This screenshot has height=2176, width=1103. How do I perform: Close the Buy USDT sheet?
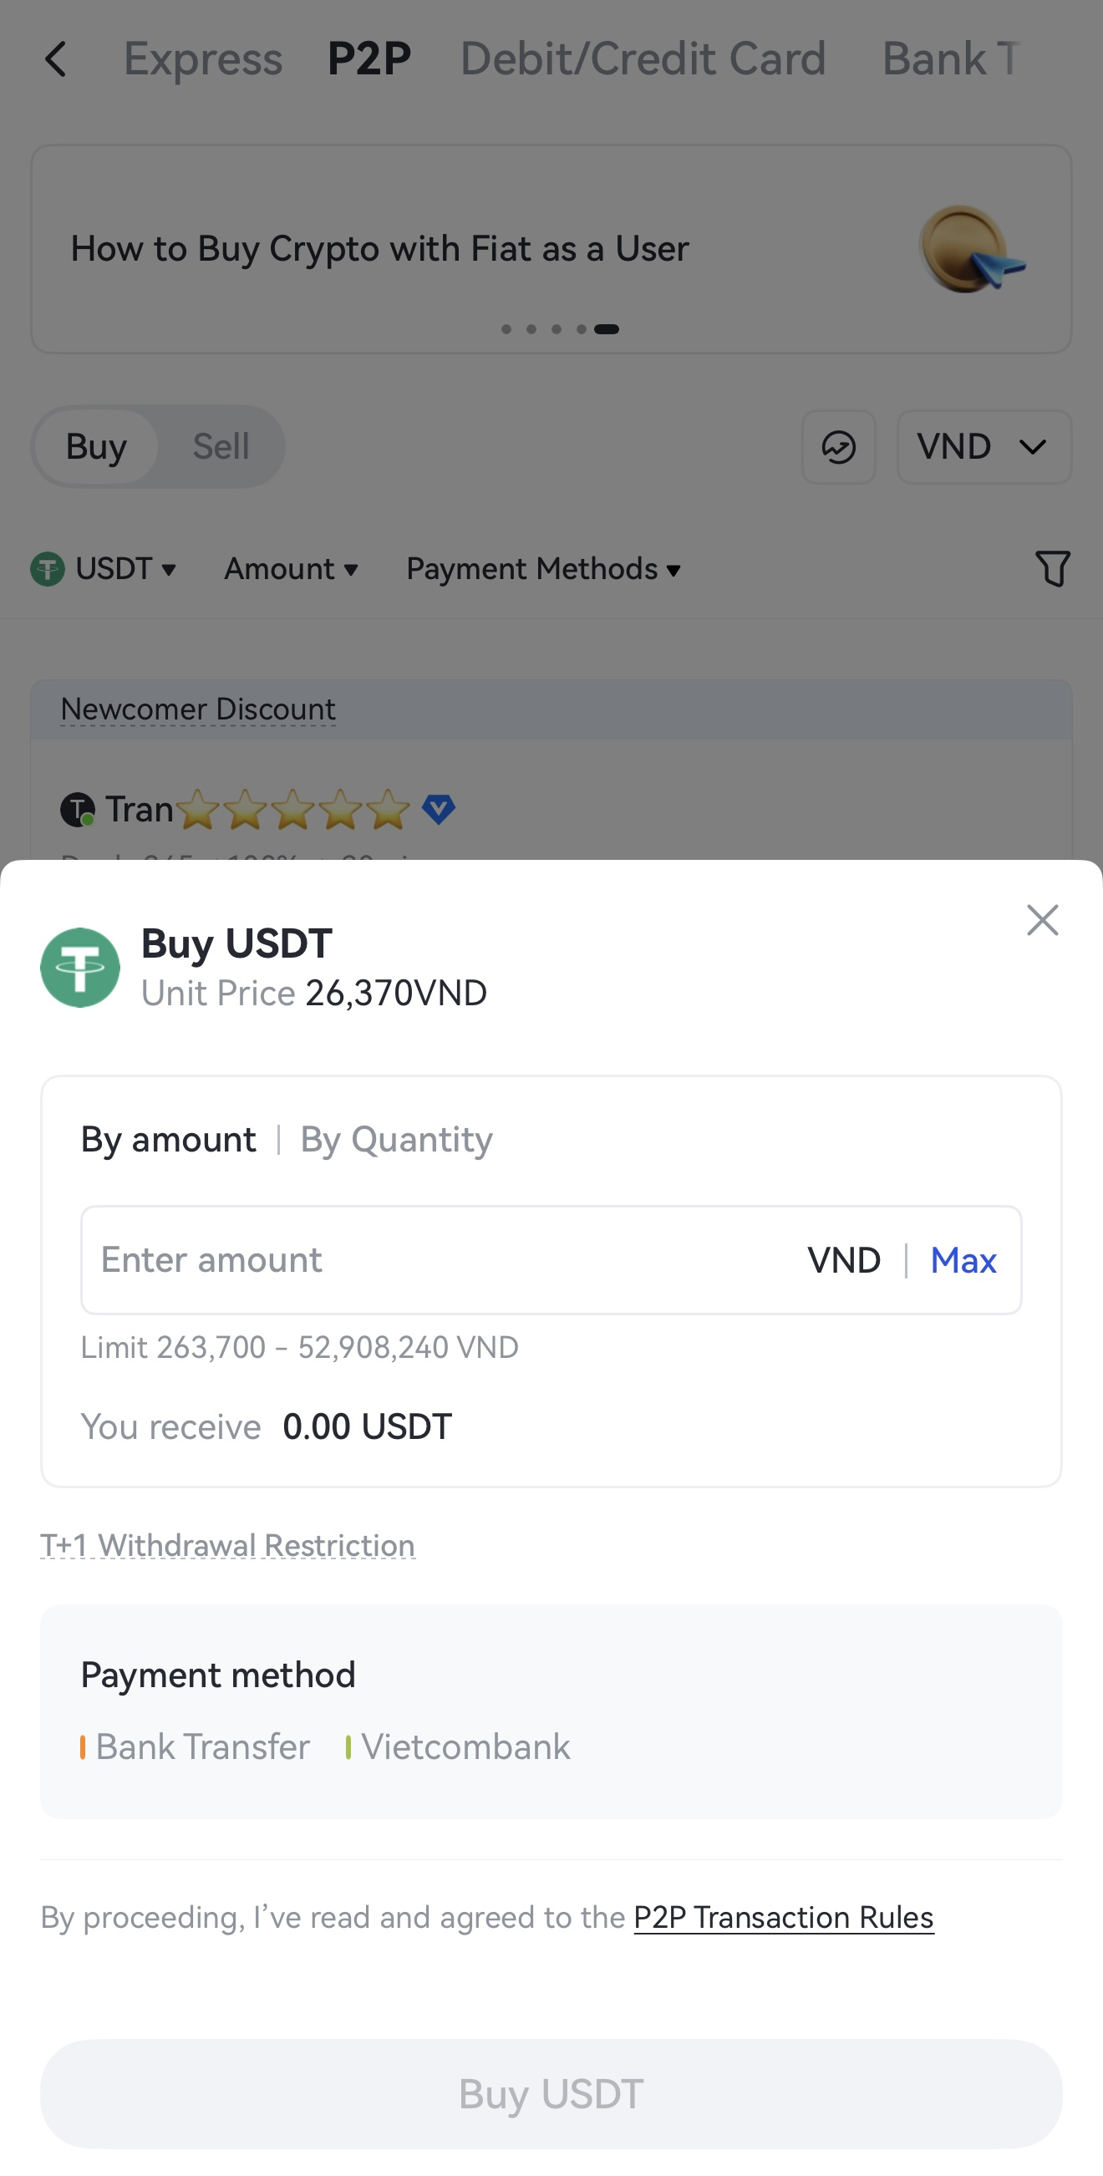tap(1042, 920)
